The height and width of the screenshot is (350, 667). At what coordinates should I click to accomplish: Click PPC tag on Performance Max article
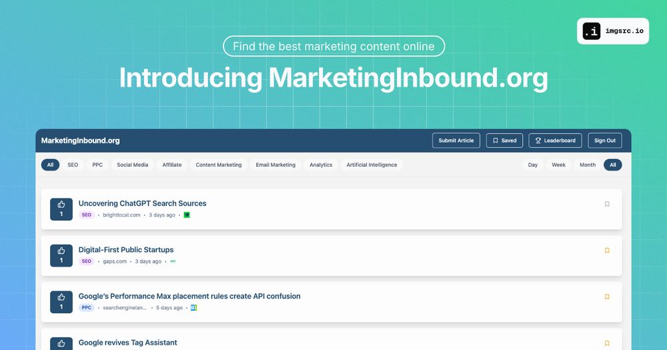click(x=86, y=308)
